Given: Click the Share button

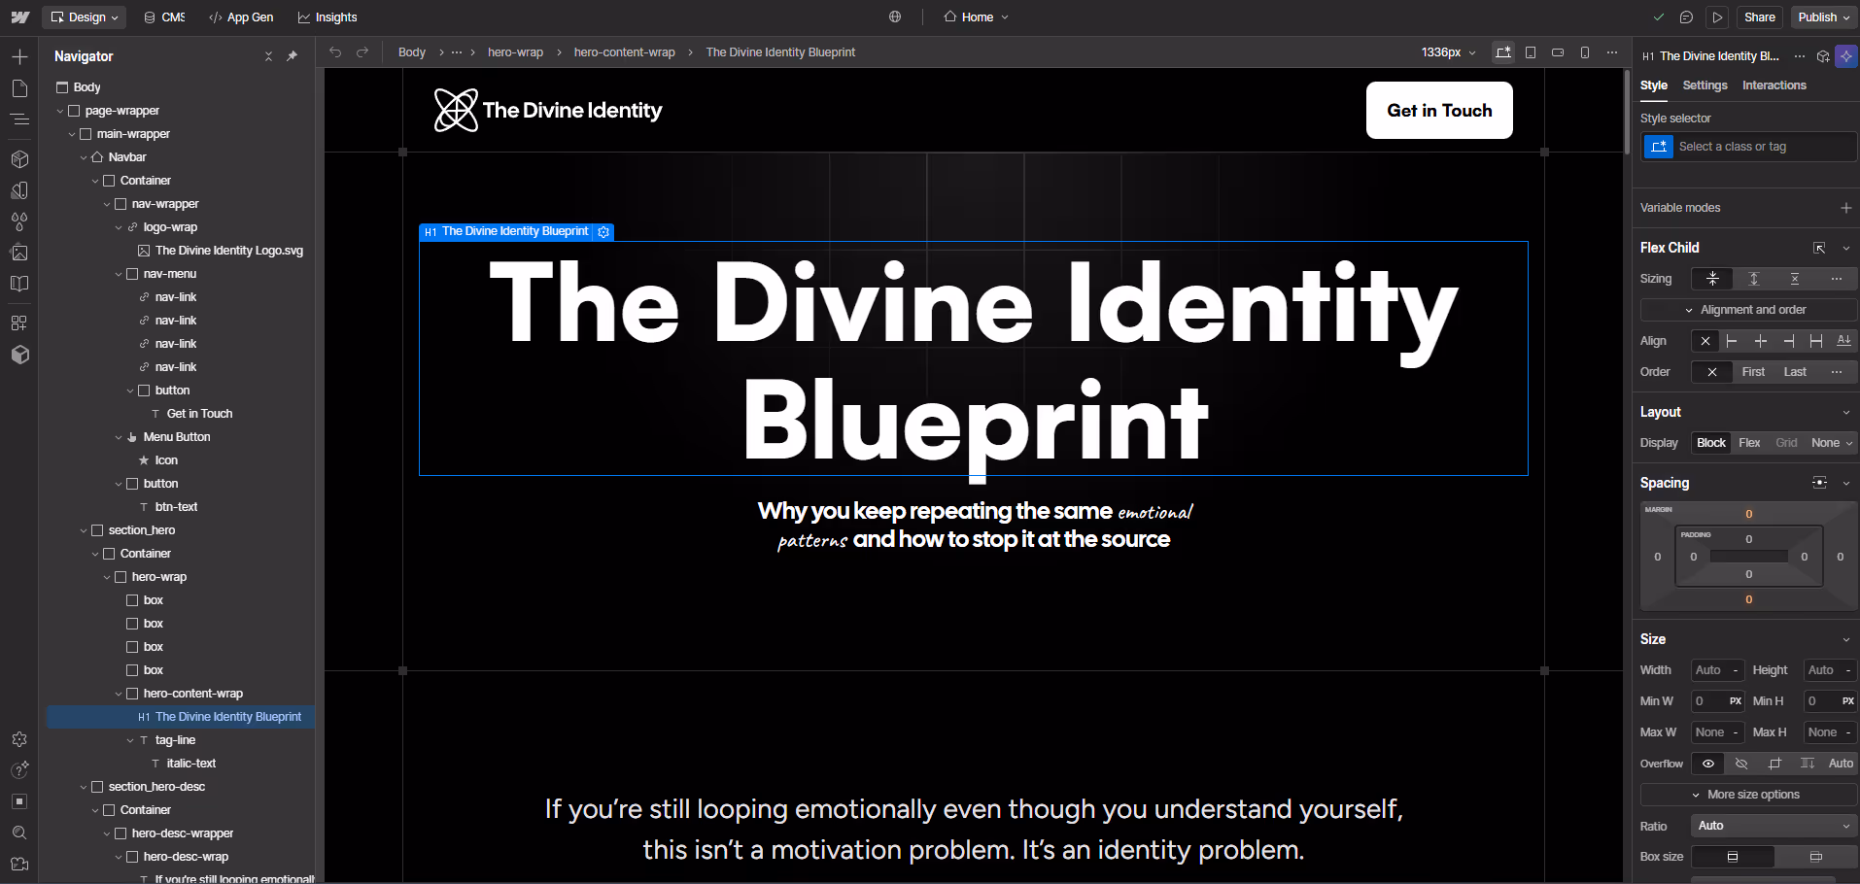Looking at the screenshot, I should (x=1759, y=17).
